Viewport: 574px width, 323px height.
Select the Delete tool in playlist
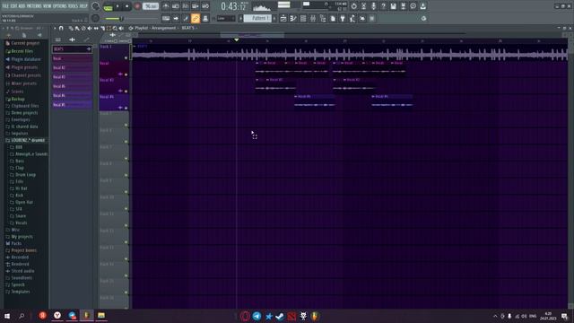83,28
